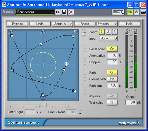Click the Bypass button
Viewport: 148px width, 131px height.
click(x=17, y=24)
